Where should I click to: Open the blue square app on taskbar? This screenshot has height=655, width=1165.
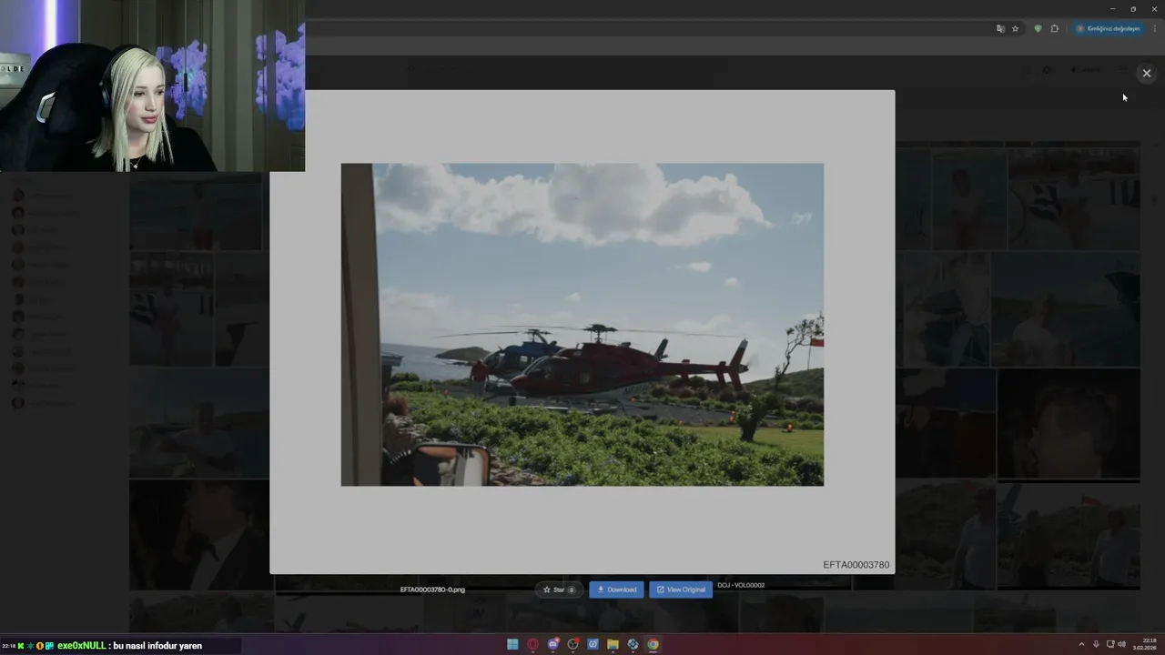(x=593, y=644)
